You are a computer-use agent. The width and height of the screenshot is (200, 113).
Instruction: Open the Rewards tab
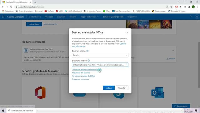[73, 17]
